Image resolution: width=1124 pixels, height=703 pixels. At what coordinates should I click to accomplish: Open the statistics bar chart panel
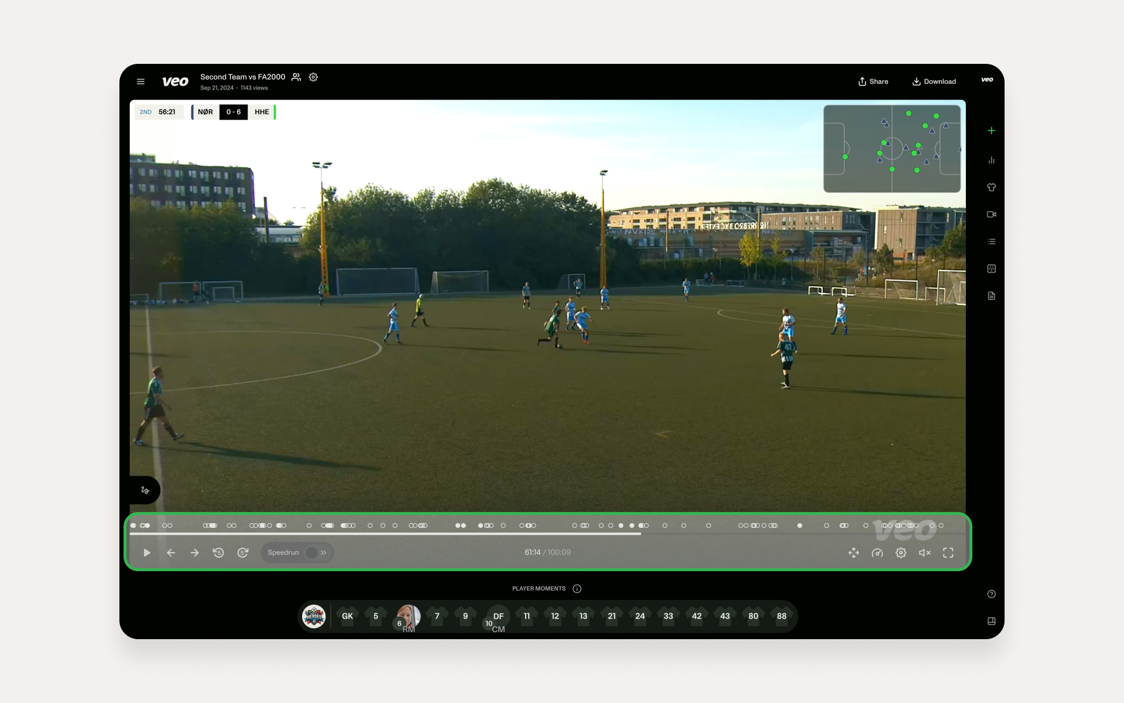click(991, 160)
